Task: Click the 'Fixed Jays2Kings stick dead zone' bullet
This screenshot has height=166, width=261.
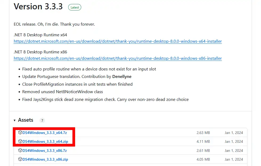Action: point(105,100)
